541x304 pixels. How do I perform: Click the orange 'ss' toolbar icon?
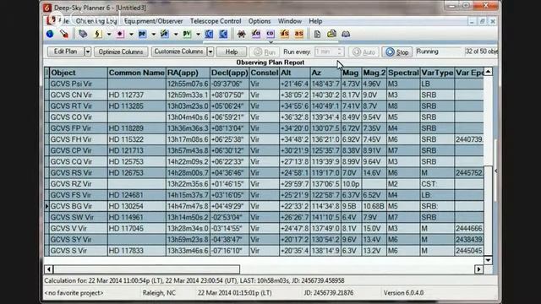click(x=285, y=34)
